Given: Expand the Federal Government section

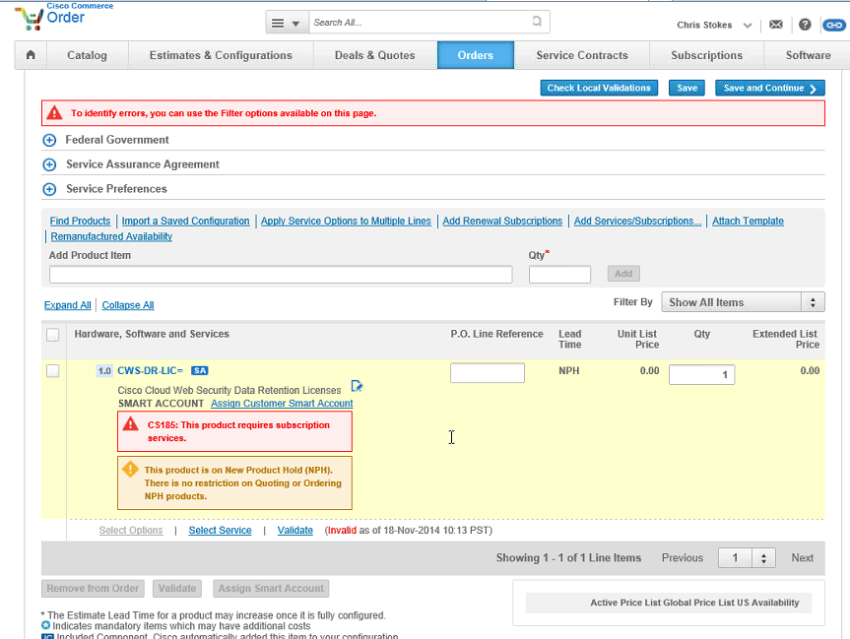Looking at the screenshot, I should (x=49, y=141).
